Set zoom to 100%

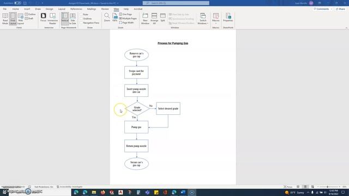115,17
